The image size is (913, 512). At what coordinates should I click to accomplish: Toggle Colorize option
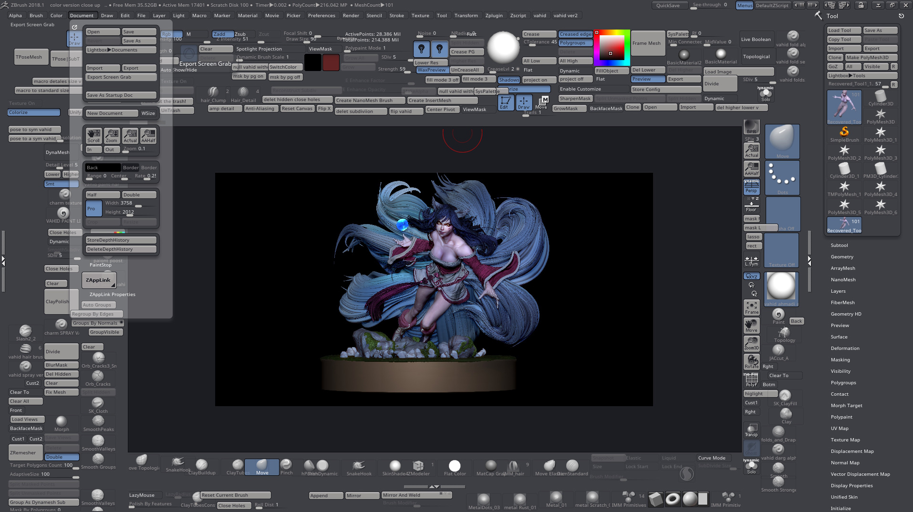[34, 113]
